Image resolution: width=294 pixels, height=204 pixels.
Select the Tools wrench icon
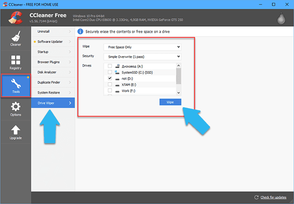[16, 83]
